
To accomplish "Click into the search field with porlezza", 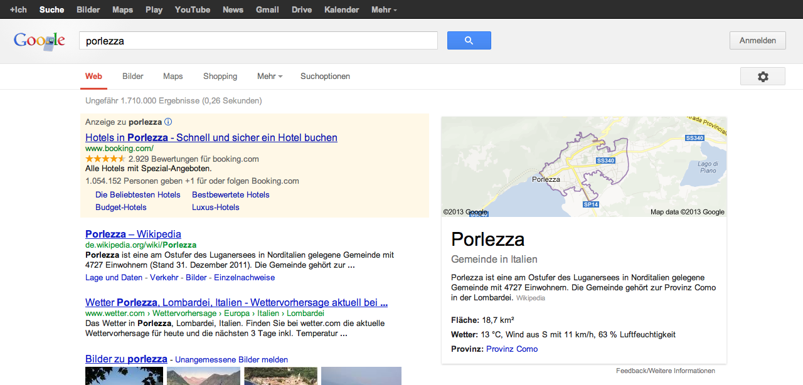I will coord(258,41).
